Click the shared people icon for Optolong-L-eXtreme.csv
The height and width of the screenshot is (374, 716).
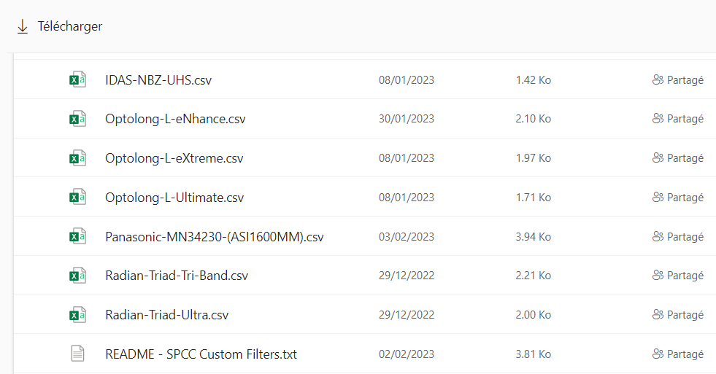tap(658, 157)
